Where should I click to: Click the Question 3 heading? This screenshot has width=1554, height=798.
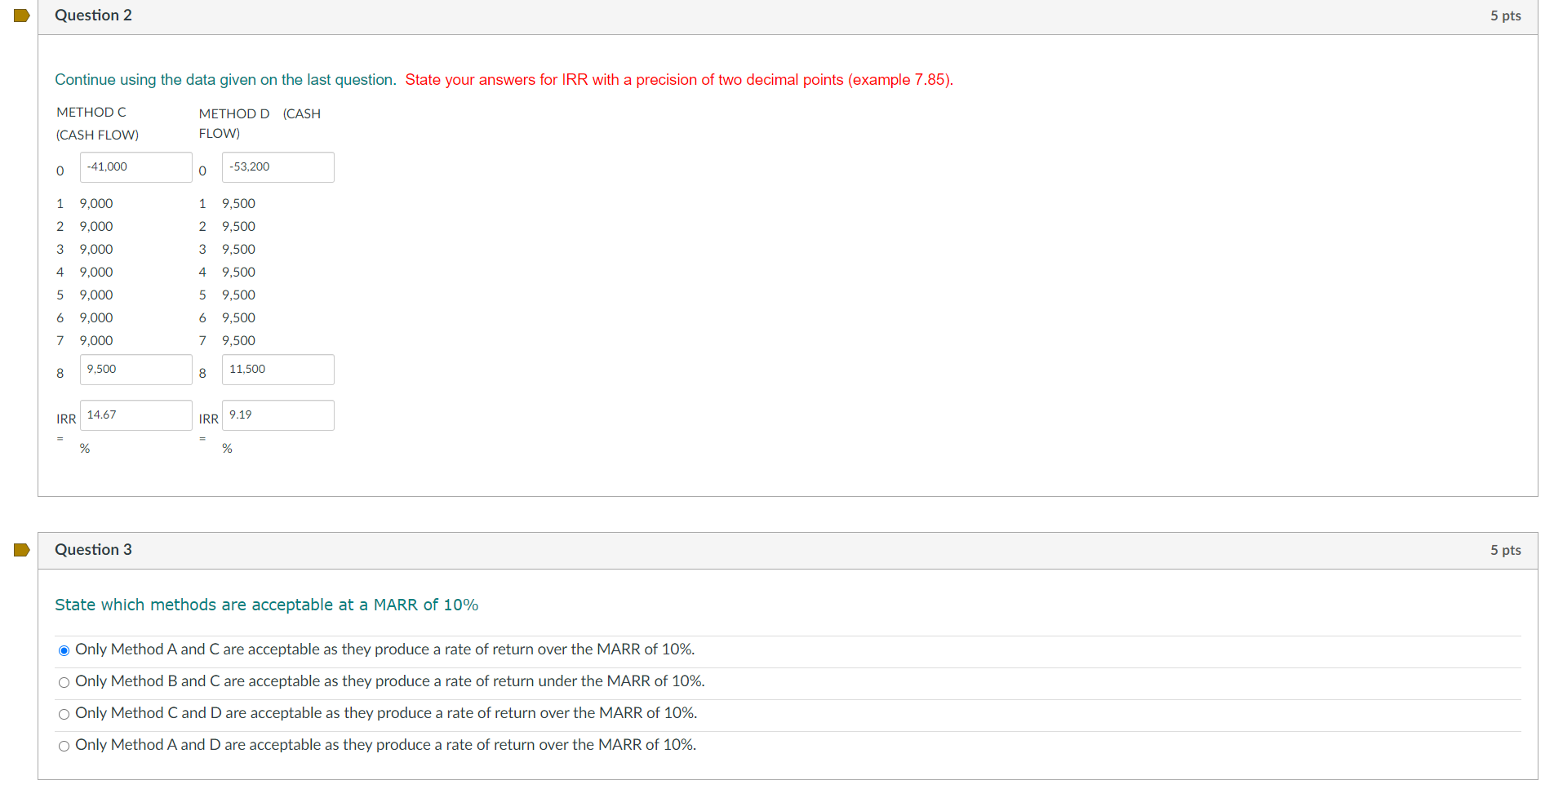pyautogui.click(x=93, y=550)
